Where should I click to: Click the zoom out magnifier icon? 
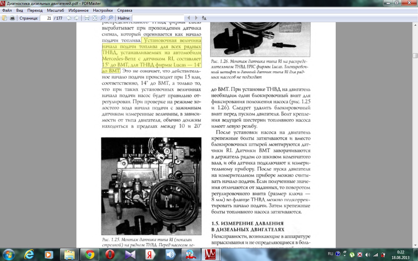[x=103, y=18]
